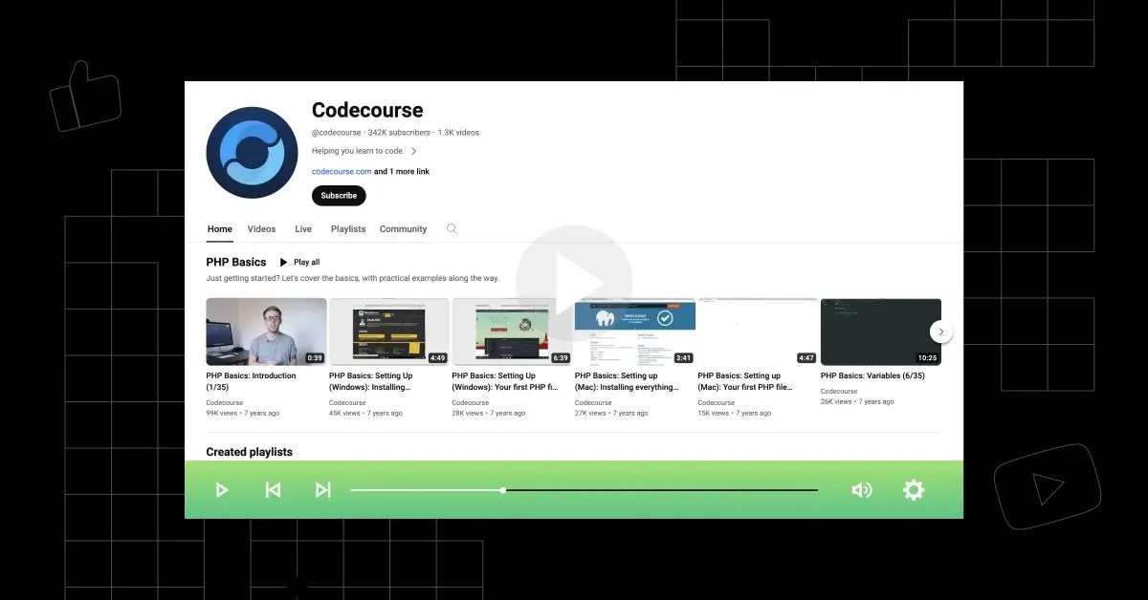Switch to the Home tab
Image resolution: width=1148 pixels, height=600 pixels.
point(220,229)
